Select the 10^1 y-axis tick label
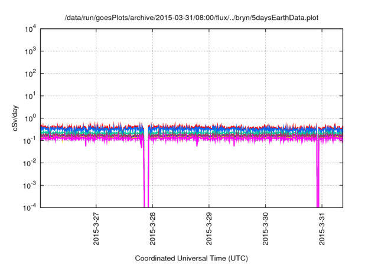Image resolution: width=378 pixels, height=264 pixels. coord(31,96)
